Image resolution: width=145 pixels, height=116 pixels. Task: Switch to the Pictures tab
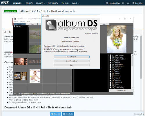pyautogui.click(x=19, y=24)
